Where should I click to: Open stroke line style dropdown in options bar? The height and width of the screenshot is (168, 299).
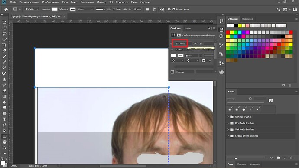pos(101,10)
